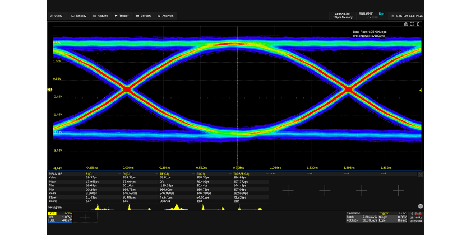Add measurement in the third empty plus slot
Image resolution: width=471 pixels, height=235 pixels.
pos(362,191)
